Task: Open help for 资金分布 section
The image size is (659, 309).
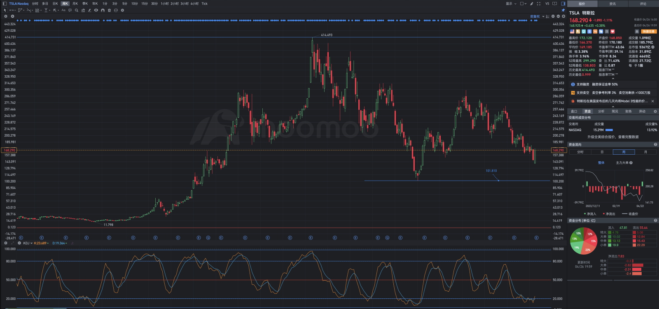Action: pos(656,221)
